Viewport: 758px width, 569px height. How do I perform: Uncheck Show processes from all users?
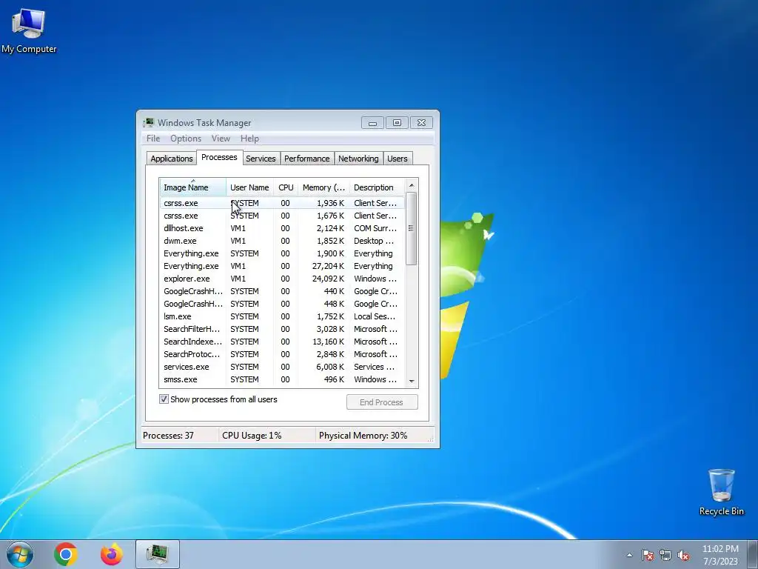pos(164,399)
